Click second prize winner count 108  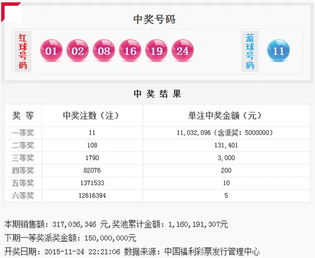92,145
